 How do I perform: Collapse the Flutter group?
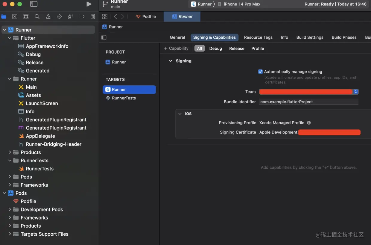(10, 38)
